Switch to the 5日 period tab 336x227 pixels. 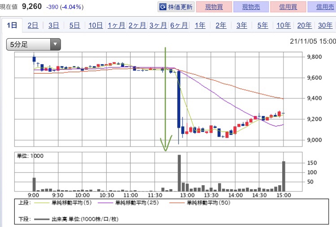click(x=74, y=25)
